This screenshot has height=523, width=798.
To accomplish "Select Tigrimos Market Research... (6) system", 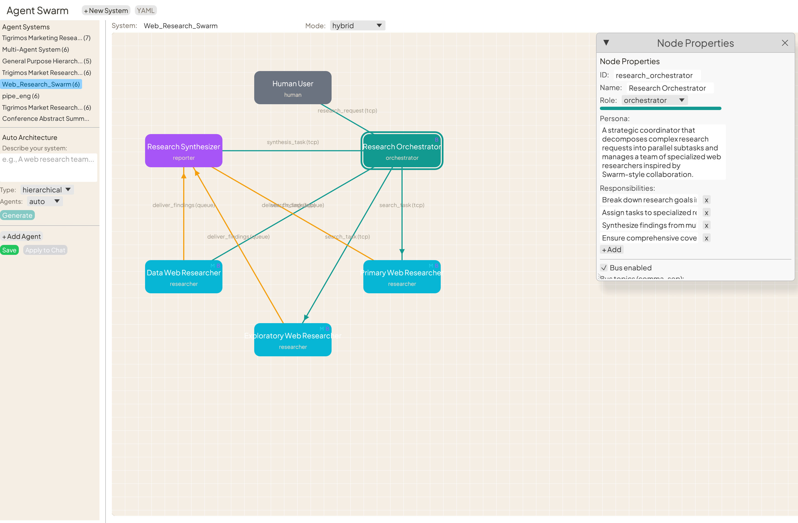I will coord(47,107).
